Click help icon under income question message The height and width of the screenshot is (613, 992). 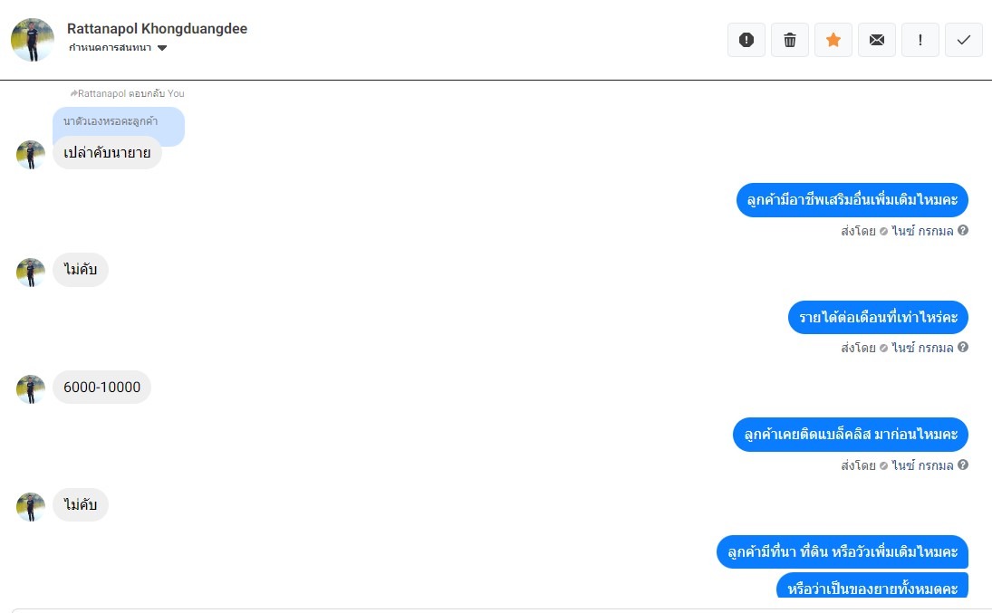[963, 348]
